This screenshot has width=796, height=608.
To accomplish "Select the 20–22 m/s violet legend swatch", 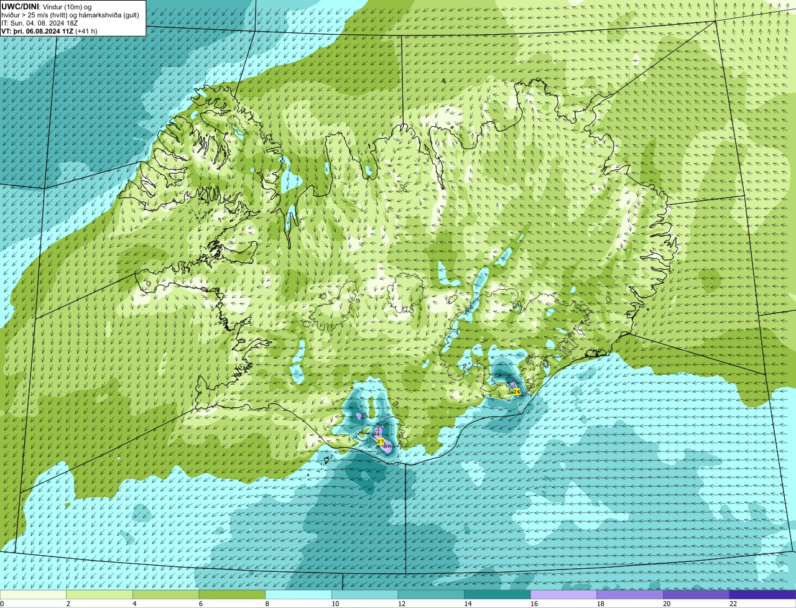I will coord(696,594).
